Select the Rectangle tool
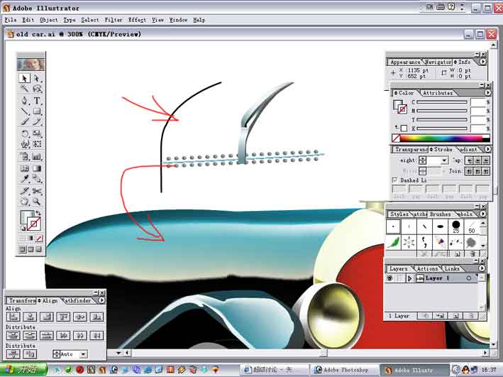The height and width of the screenshot is (377, 503). coord(37,111)
